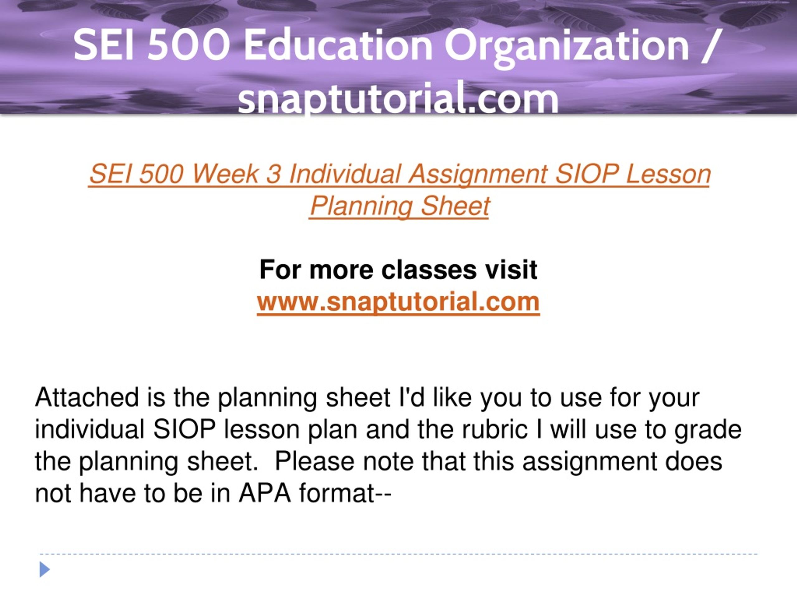Click the word 'APA' in the paragraph
797x598 pixels.
click(x=265, y=493)
